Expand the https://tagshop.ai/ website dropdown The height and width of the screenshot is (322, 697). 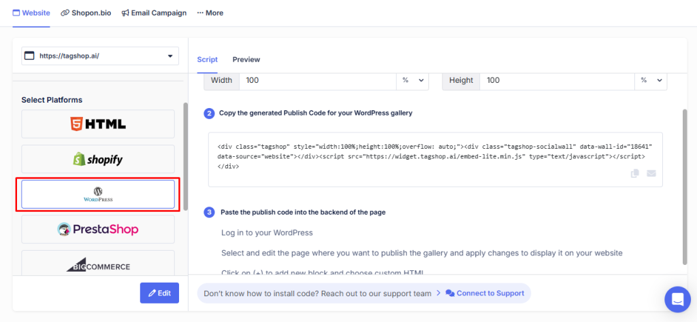coord(100,56)
